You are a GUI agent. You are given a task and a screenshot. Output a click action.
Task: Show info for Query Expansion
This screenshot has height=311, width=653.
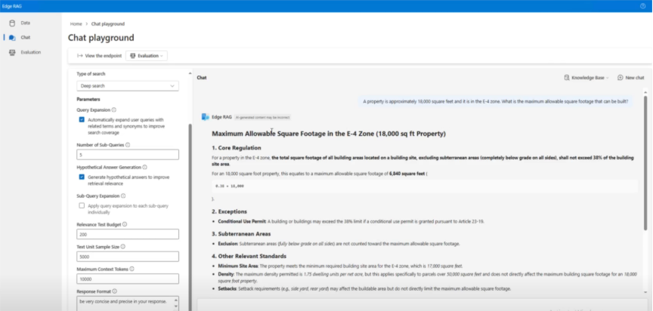[x=113, y=109]
